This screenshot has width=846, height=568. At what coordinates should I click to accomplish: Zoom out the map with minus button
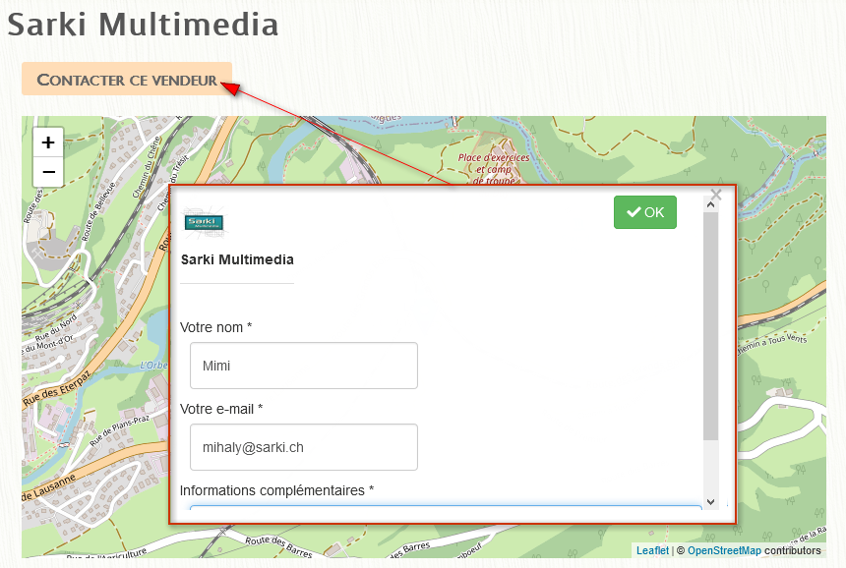pos(48,172)
